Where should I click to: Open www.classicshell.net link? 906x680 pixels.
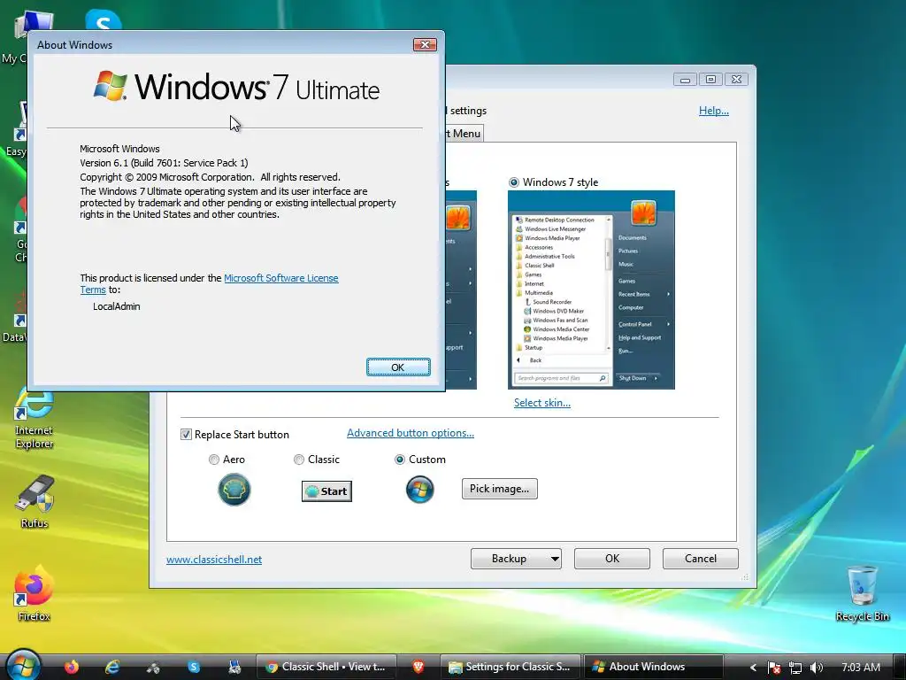coord(214,560)
